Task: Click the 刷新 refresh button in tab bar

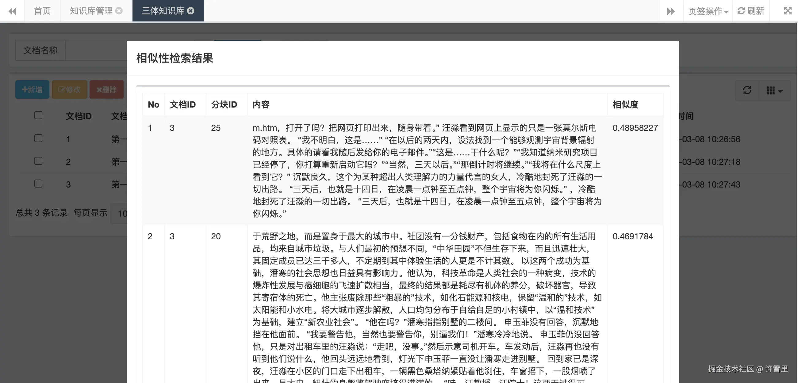Action: click(751, 11)
